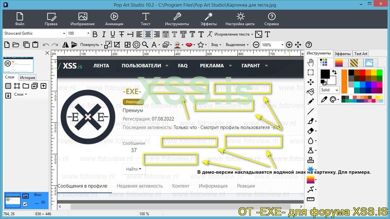Click the New document icon
This screenshot has height=219, width=390.
7,45
